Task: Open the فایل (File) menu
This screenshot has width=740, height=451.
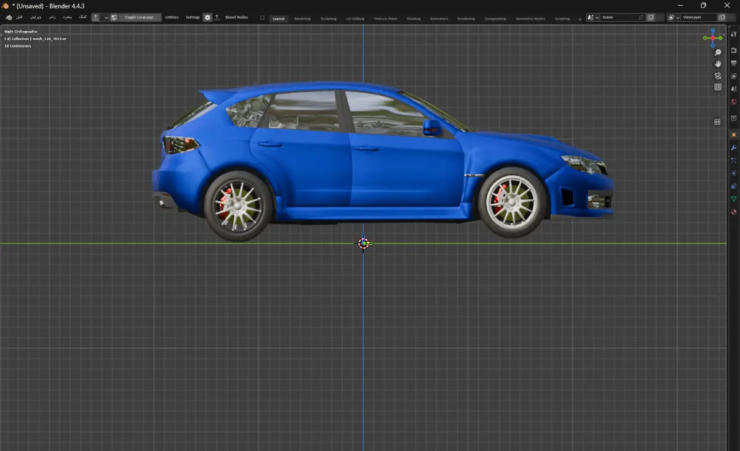Action: pos(20,17)
